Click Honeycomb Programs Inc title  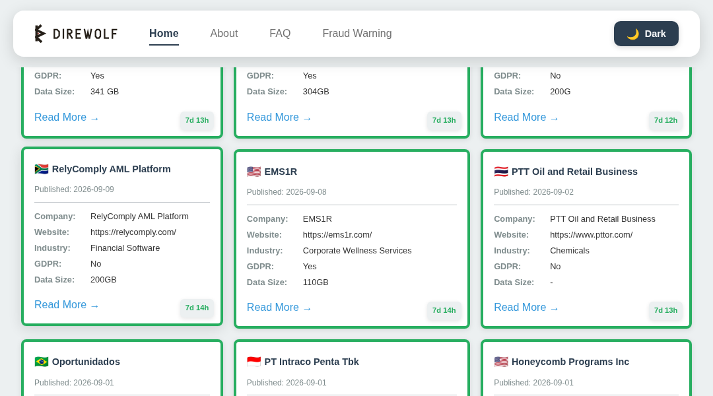[x=570, y=362]
